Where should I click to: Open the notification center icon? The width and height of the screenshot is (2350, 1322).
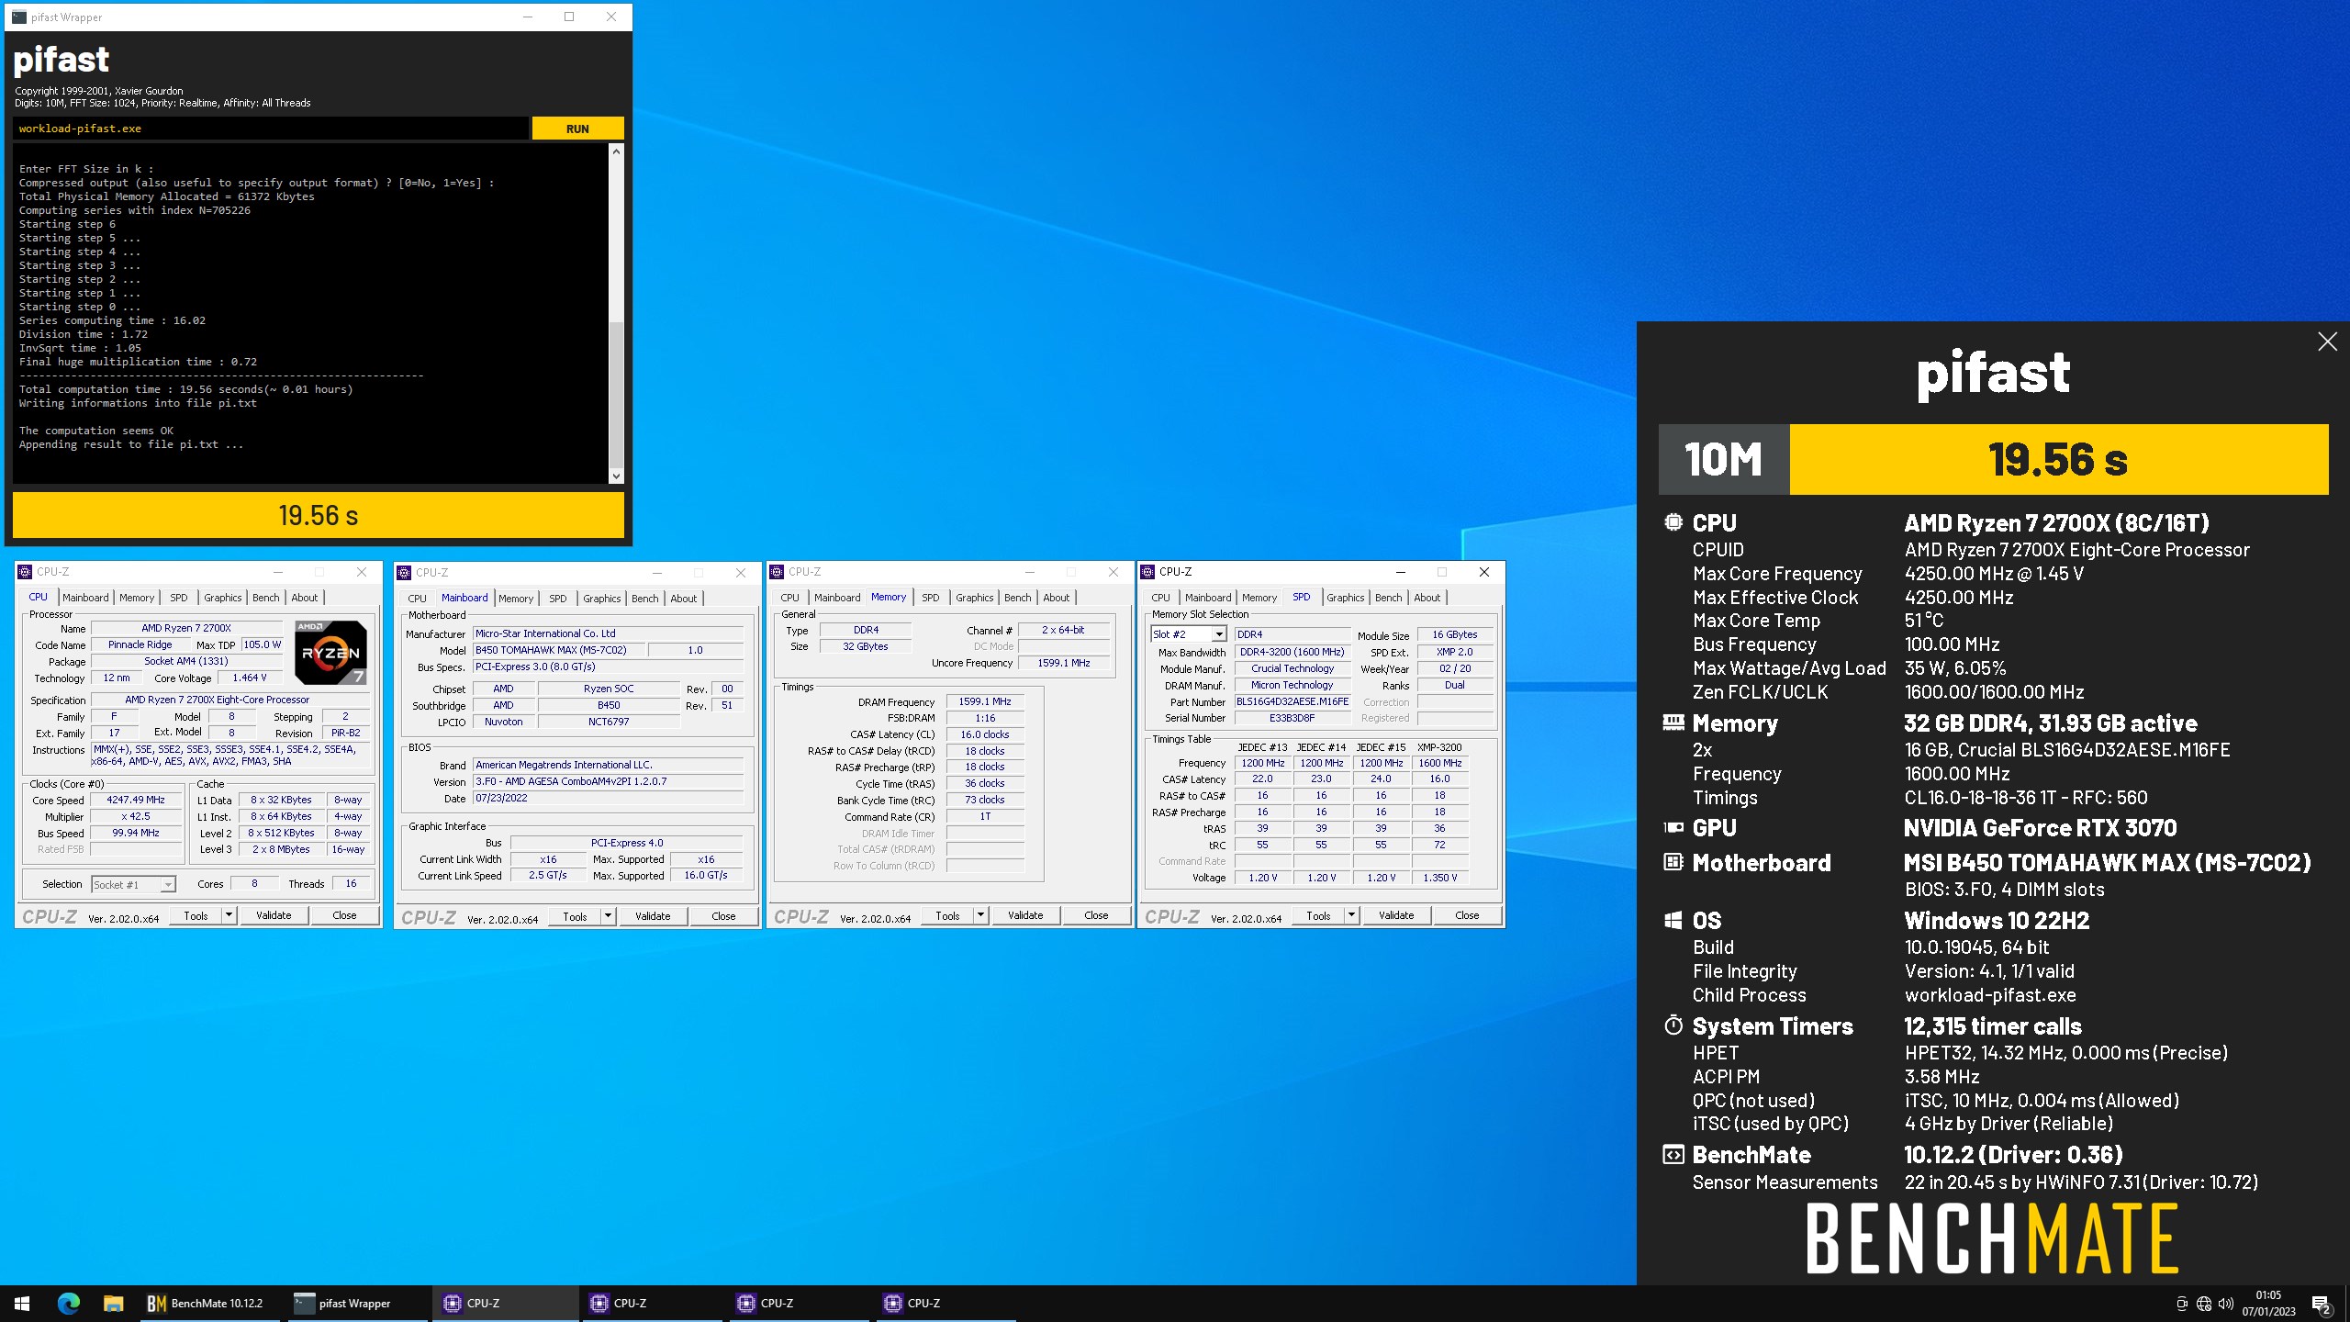pyautogui.click(x=2322, y=1304)
